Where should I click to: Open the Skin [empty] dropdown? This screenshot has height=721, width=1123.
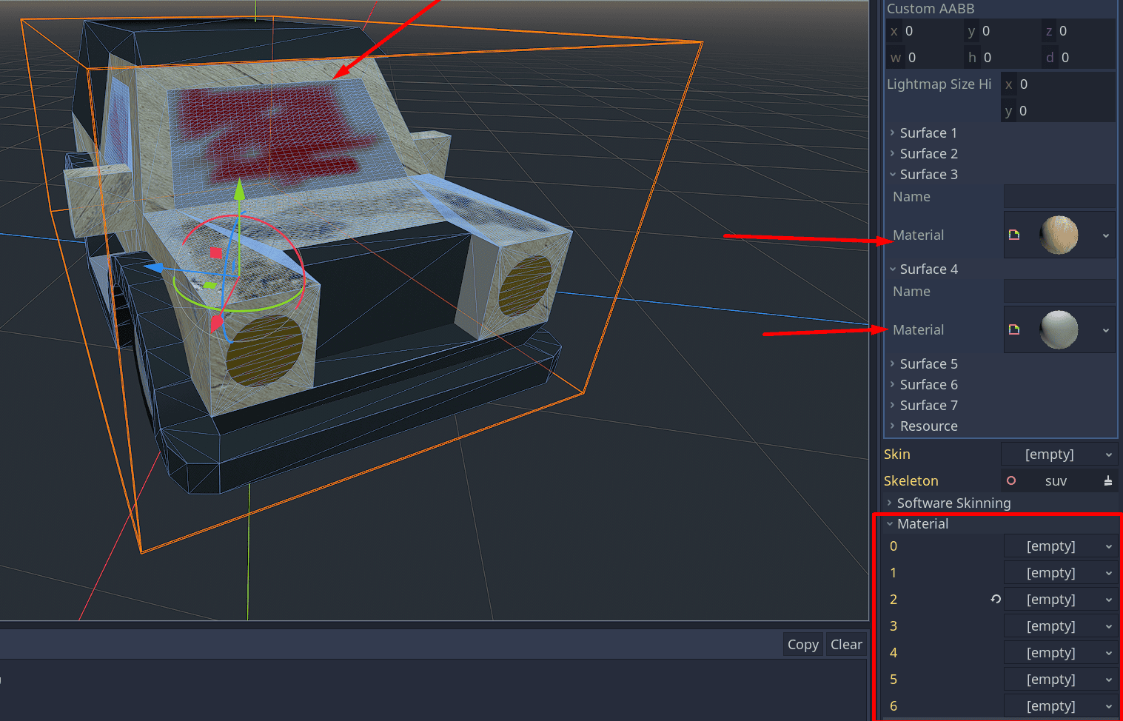click(x=1059, y=455)
